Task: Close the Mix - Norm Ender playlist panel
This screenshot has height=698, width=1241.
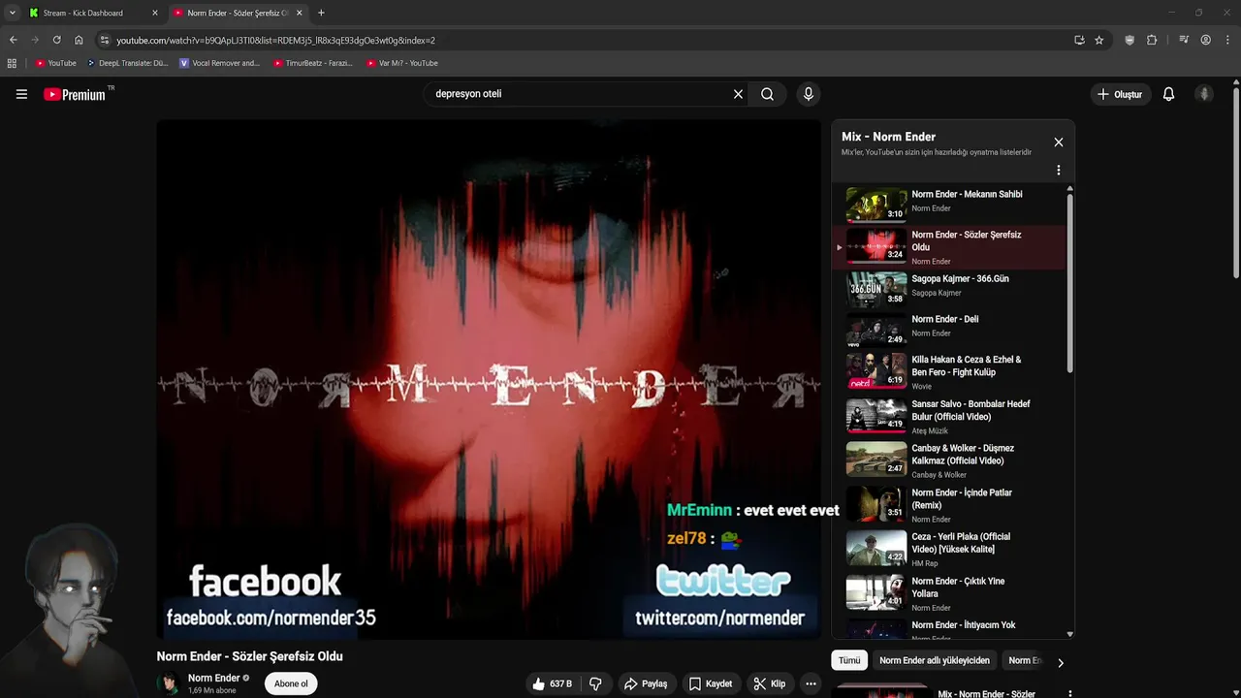Action: coord(1059,142)
